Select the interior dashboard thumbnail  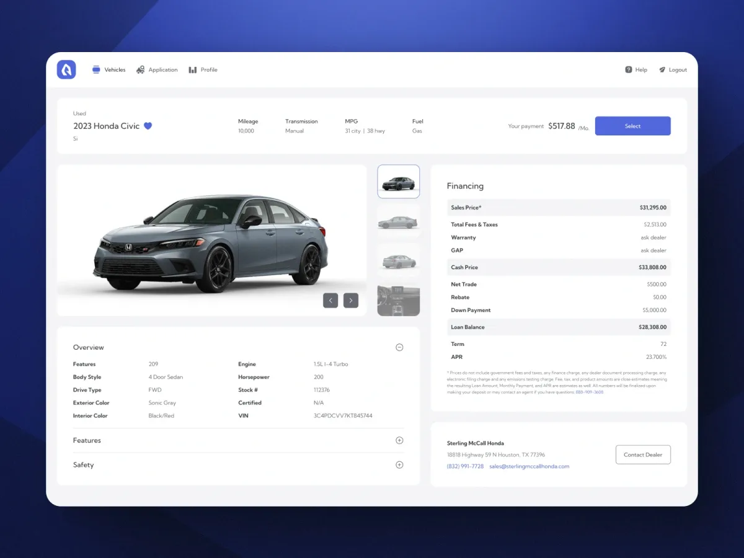click(x=399, y=300)
